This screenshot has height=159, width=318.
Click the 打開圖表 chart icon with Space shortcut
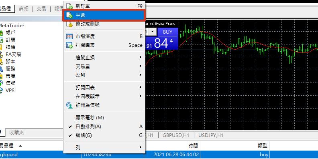click(69, 45)
